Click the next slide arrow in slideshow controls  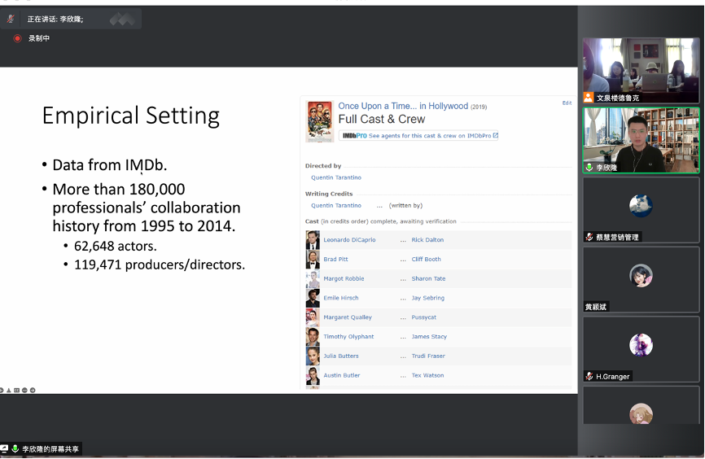(x=33, y=391)
